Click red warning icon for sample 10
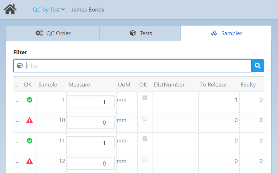The image size is (278, 173). tap(29, 121)
